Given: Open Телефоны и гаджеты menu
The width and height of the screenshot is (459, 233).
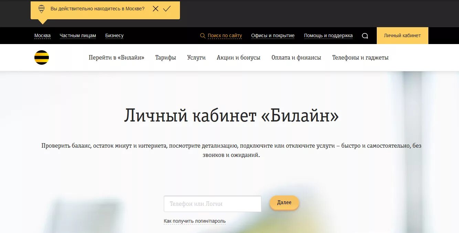Looking at the screenshot, I should pyautogui.click(x=360, y=57).
